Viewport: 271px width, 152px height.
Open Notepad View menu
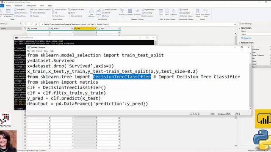[46, 51]
